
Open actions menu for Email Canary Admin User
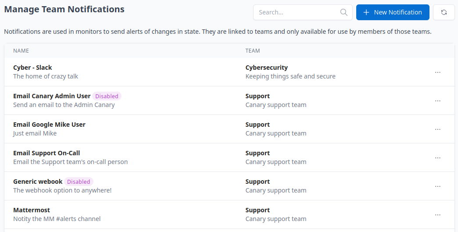[437, 101]
